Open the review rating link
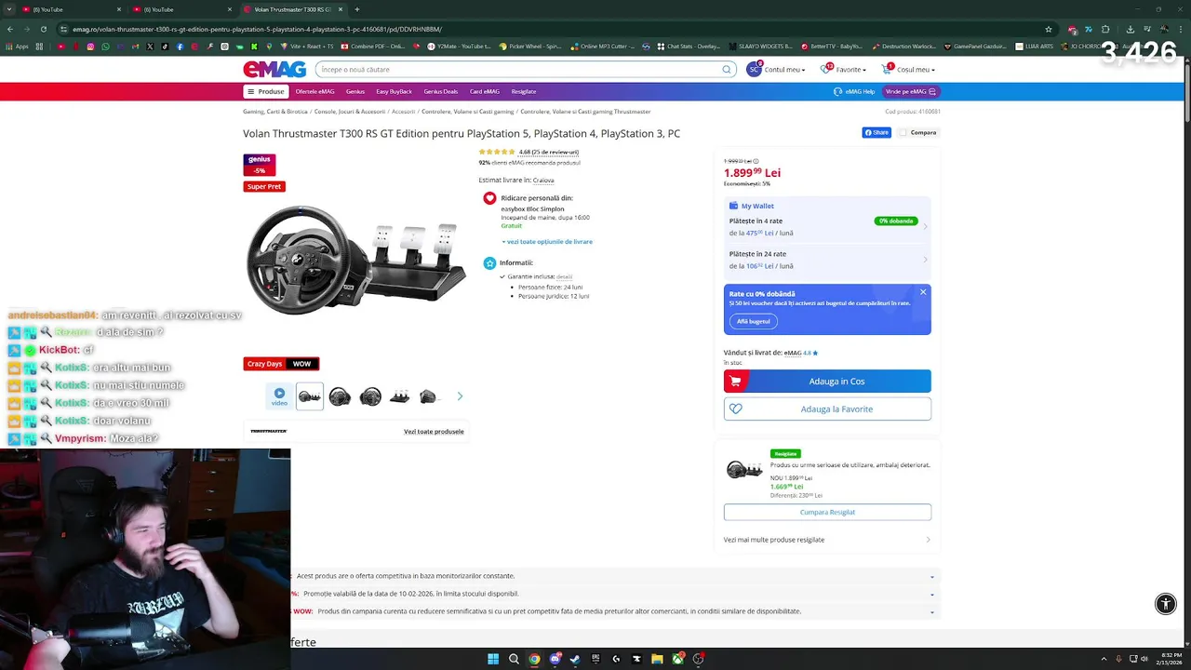 549,152
